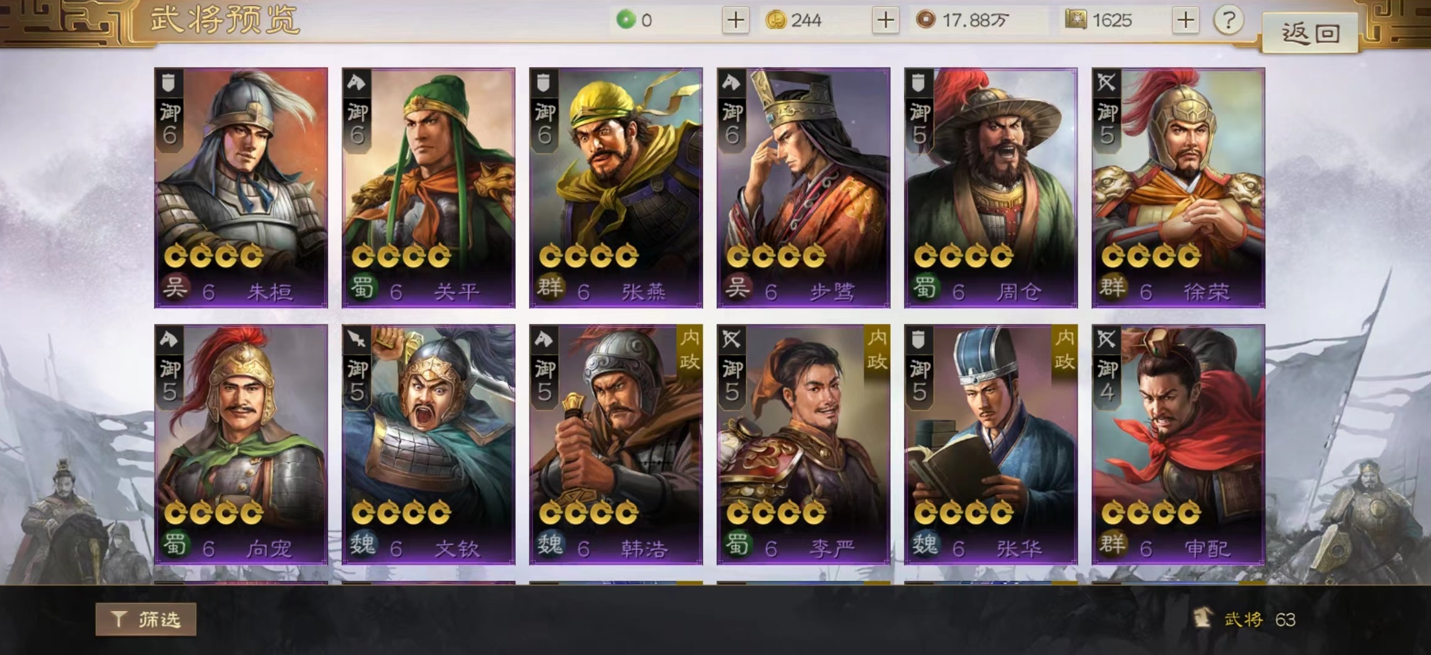Click the 武将 63 count icon
This screenshot has height=655, width=1431.
[1202, 618]
